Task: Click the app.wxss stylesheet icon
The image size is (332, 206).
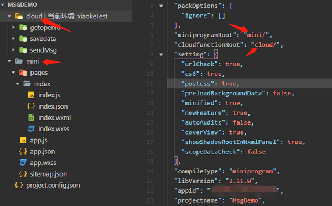Action: tap(23, 163)
